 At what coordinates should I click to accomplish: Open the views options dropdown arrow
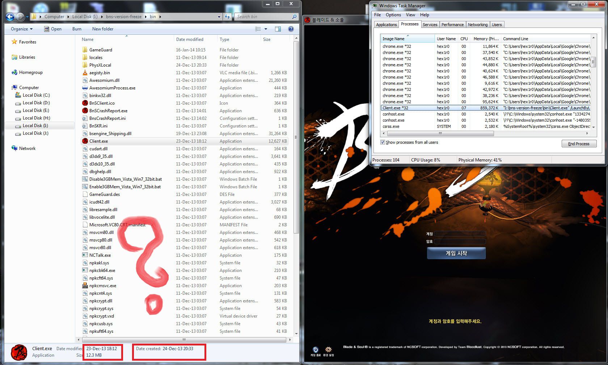[x=266, y=29]
